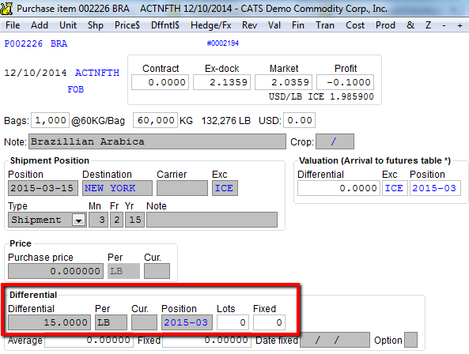Open the Tran menu
This screenshot has height=354, width=469.
[x=325, y=25]
